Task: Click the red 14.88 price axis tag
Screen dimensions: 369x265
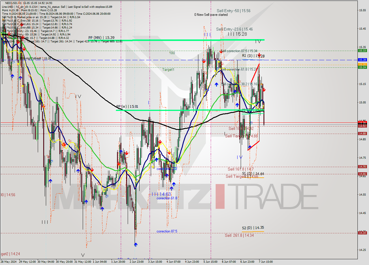Action: [x=362, y=133]
